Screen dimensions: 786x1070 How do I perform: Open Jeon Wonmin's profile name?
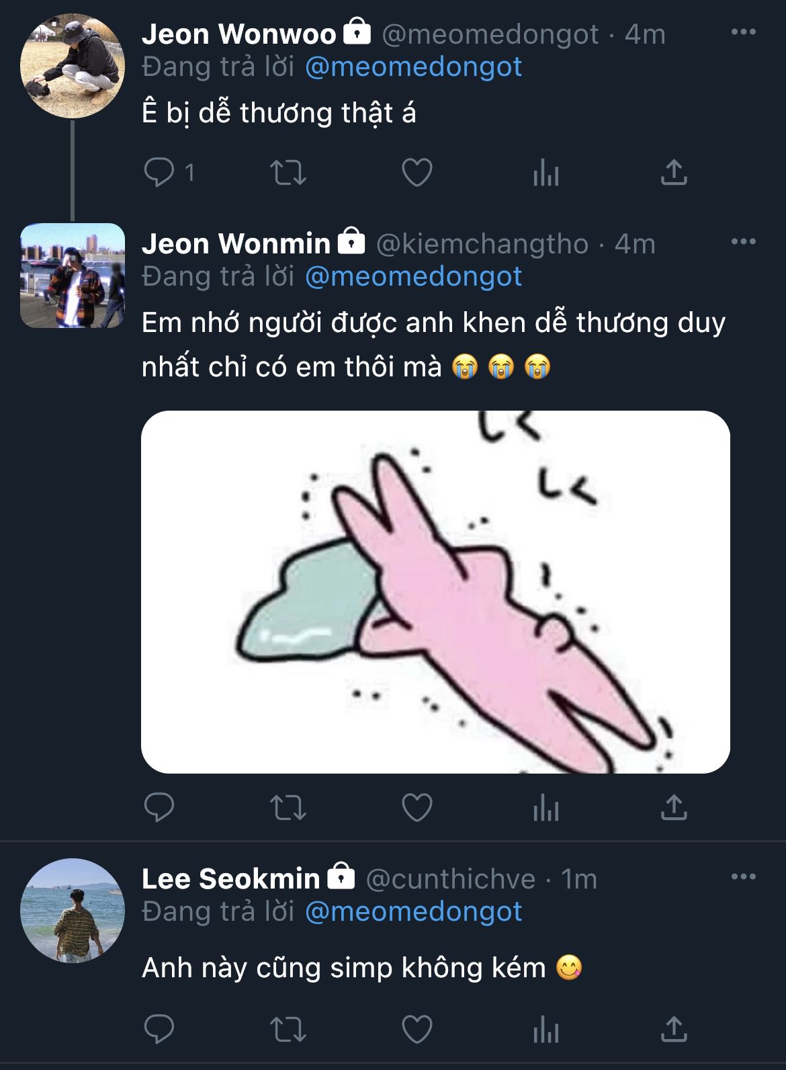(x=236, y=244)
